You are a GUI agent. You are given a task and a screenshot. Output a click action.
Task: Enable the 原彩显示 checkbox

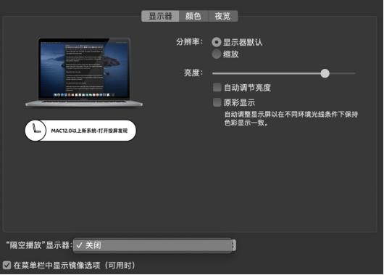217,102
